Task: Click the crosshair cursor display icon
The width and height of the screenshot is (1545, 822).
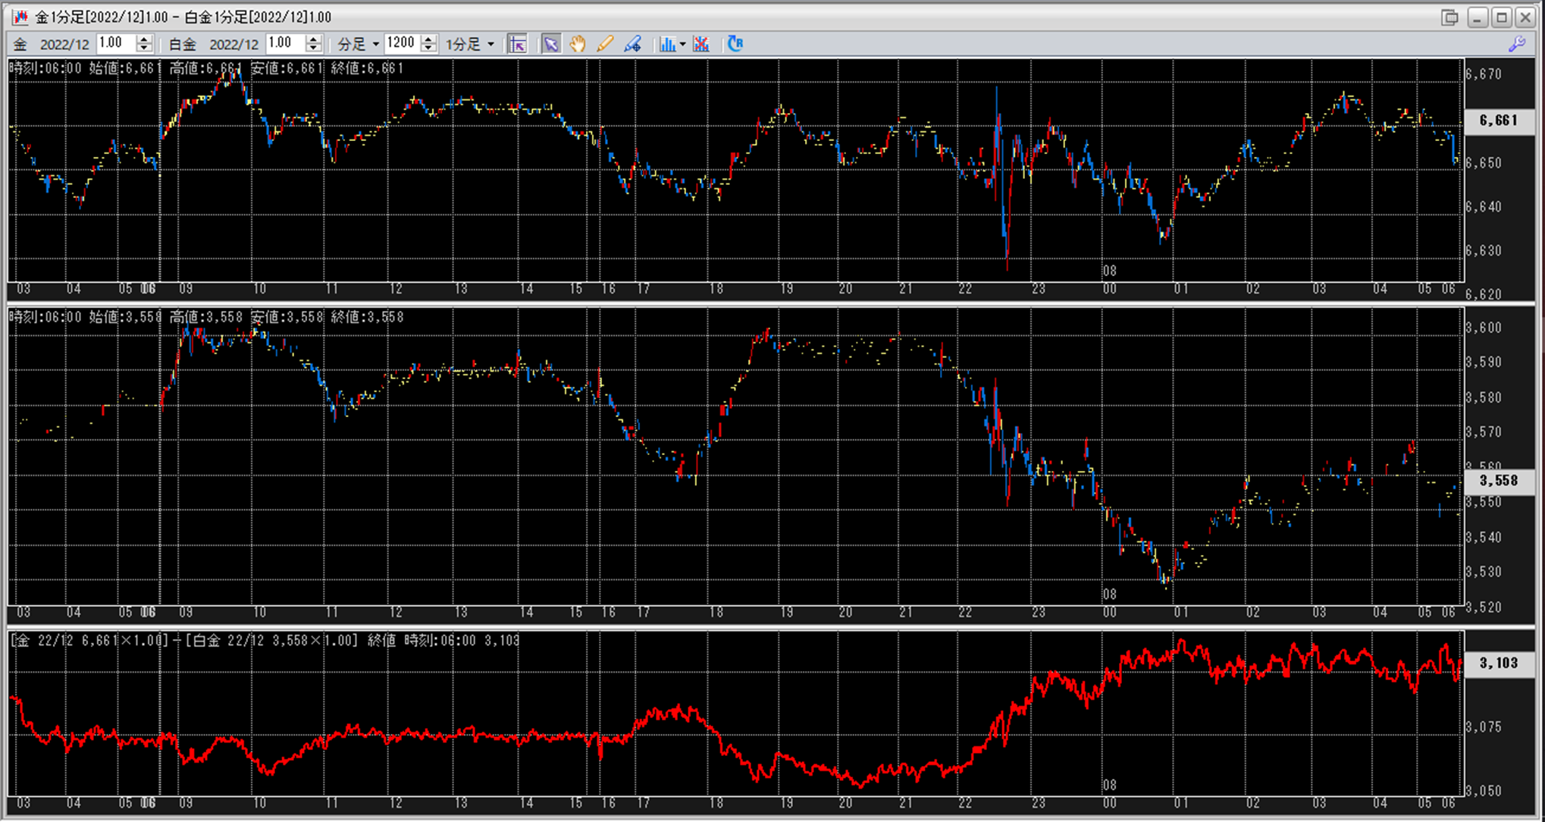Action: [518, 44]
